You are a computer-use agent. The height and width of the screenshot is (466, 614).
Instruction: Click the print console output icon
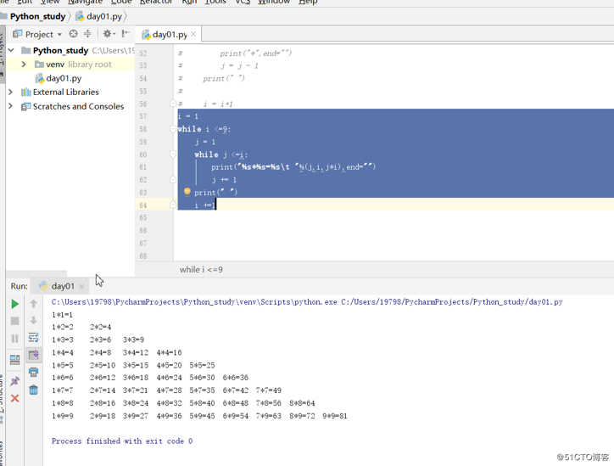[34, 372]
